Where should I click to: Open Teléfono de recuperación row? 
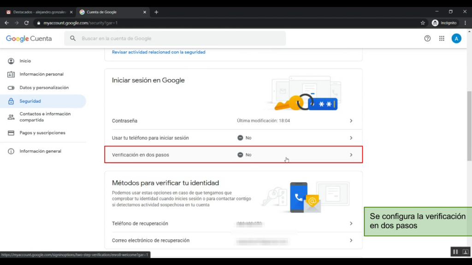point(233,224)
